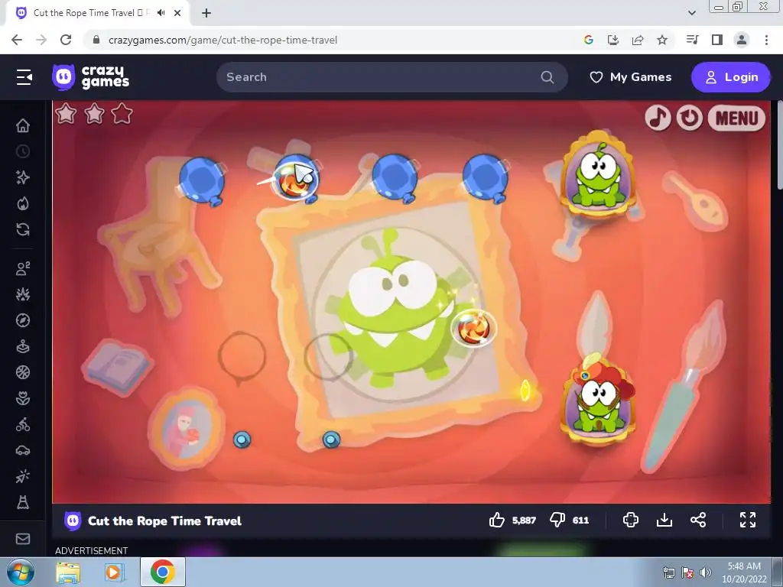This screenshot has width=783, height=587.
Task: Share this page from the address bar
Action: tap(638, 40)
